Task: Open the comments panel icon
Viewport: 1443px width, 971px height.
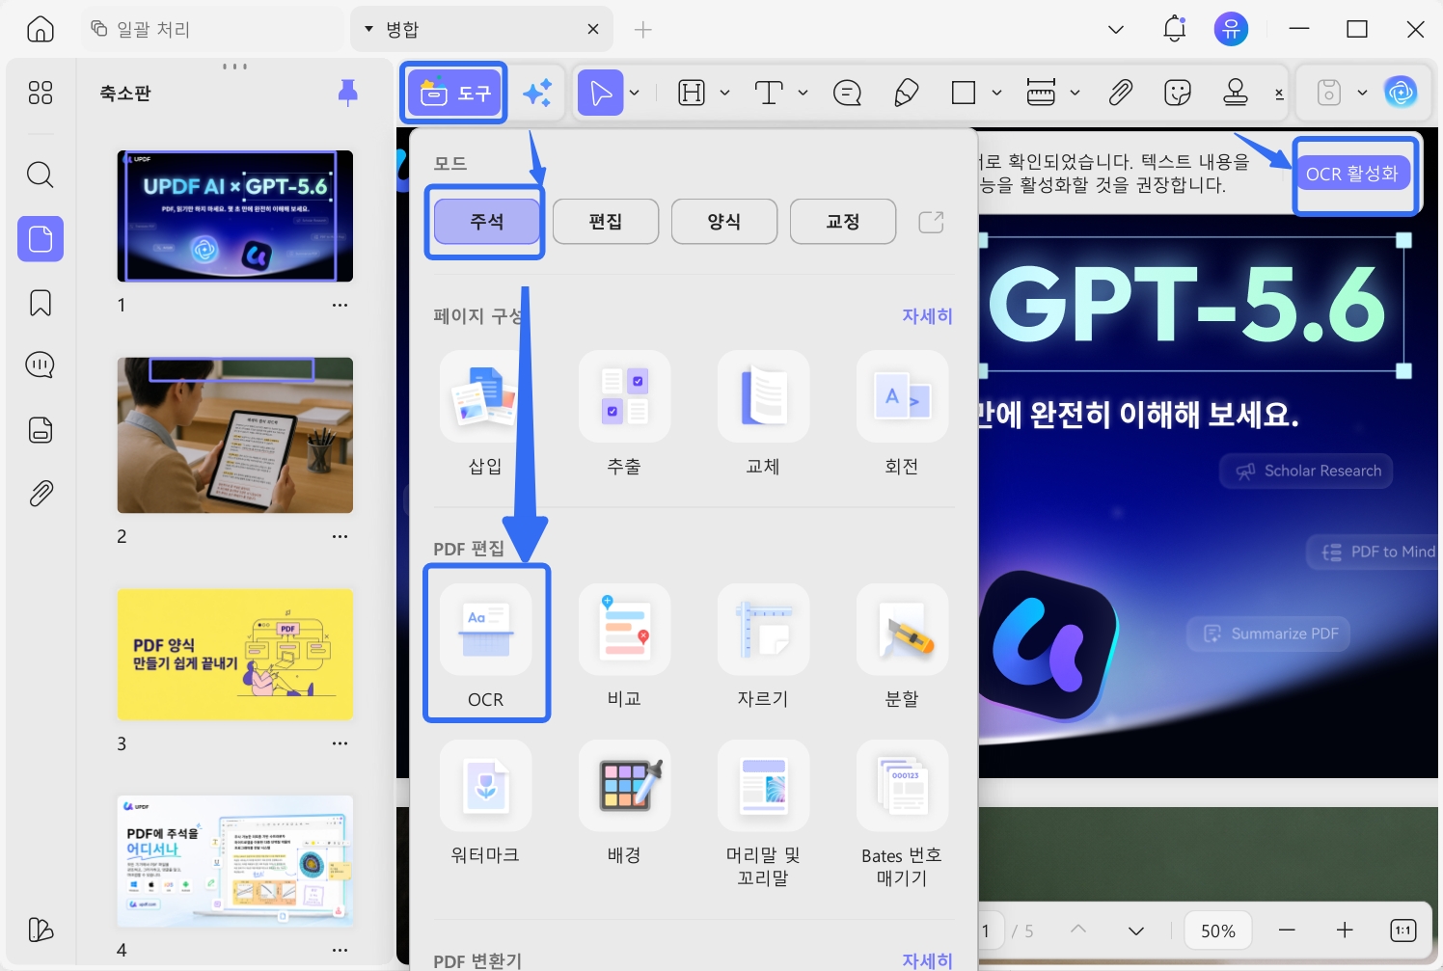Action: (x=41, y=365)
